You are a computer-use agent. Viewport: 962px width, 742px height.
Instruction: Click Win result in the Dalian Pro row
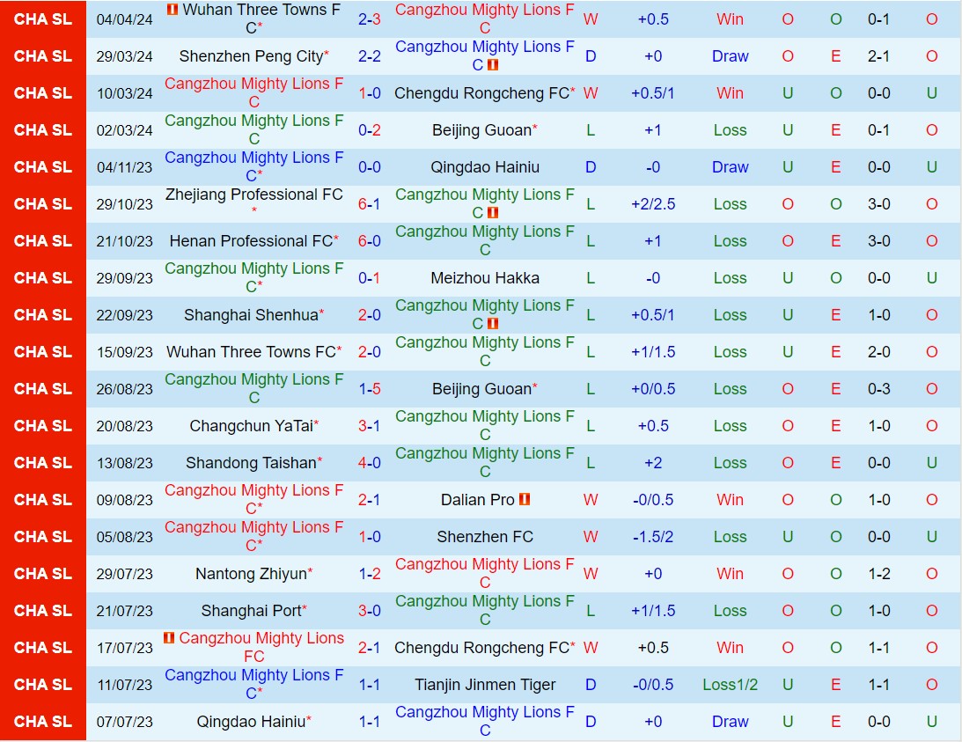(x=731, y=500)
